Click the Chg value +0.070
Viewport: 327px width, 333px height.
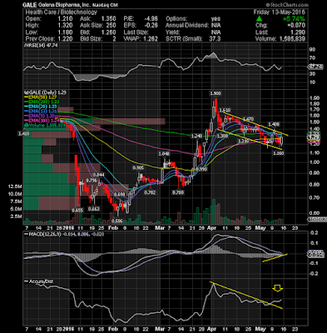click(295, 26)
